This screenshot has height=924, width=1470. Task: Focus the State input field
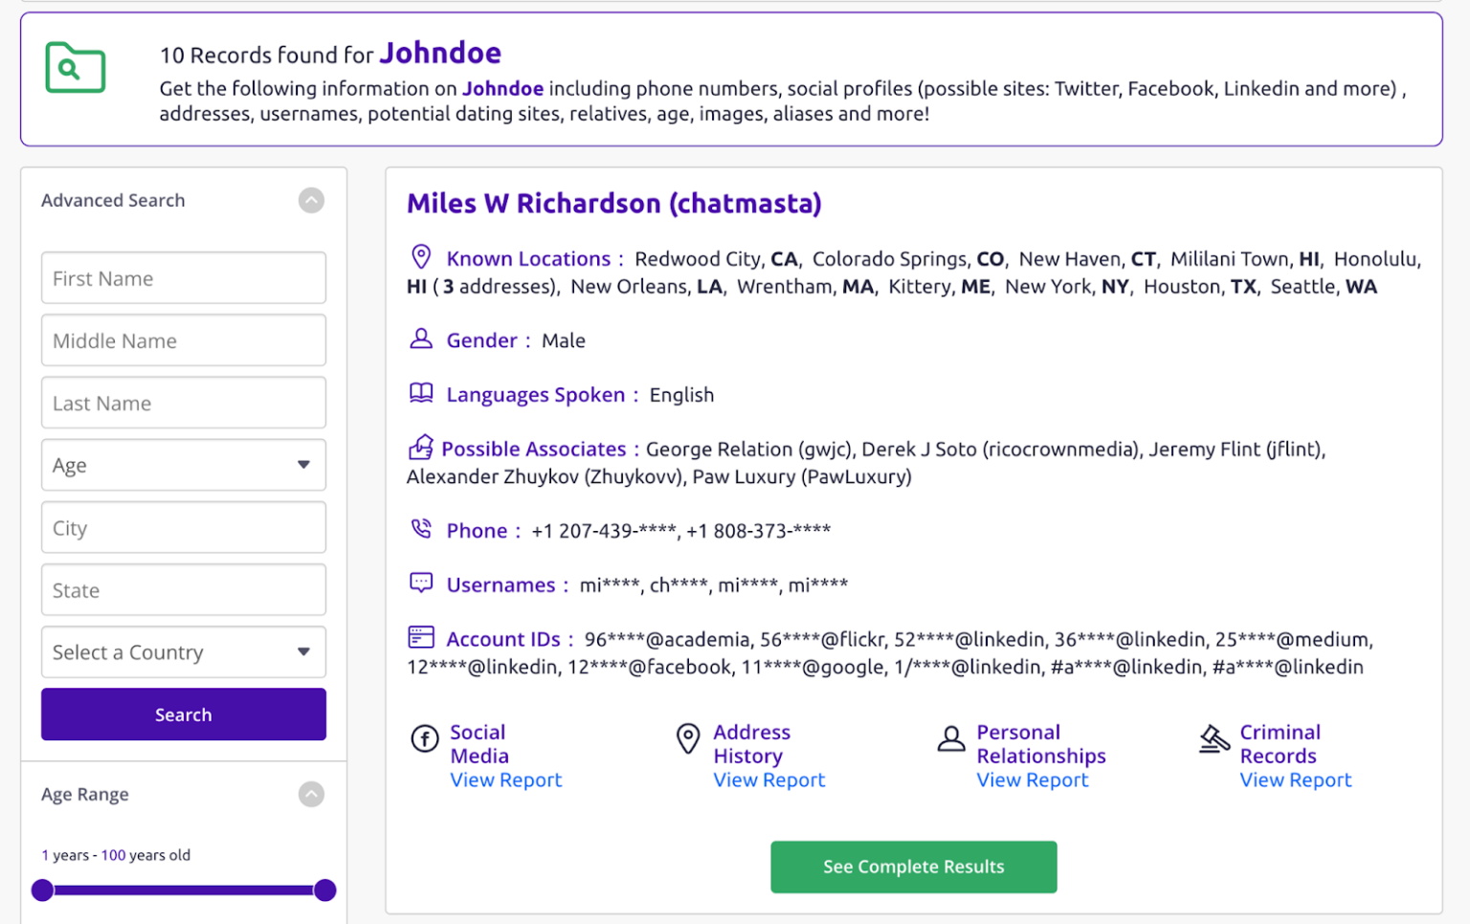[x=184, y=590]
